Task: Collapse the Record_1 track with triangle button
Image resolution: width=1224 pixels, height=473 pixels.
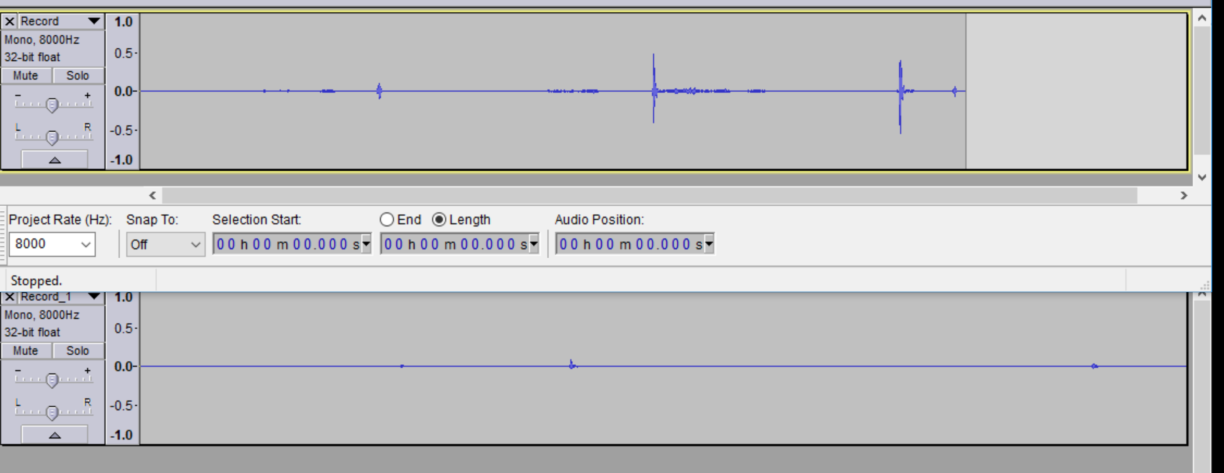Action: (x=55, y=435)
